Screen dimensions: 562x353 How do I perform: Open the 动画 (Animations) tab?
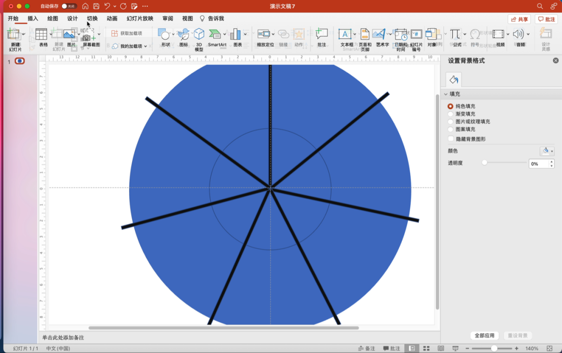click(112, 19)
